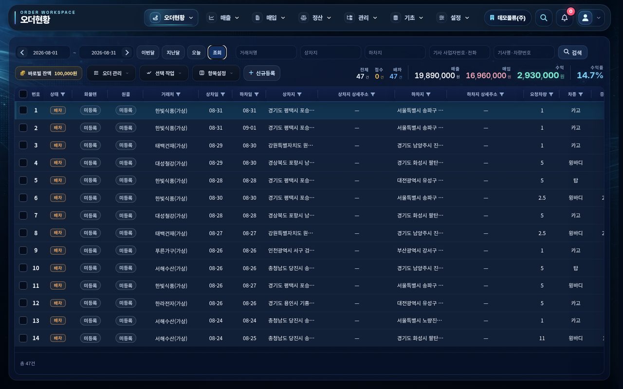Viewport: 623px width, 389px height.
Task: Open the 매출 menu
Action: pyautogui.click(x=223, y=18)
